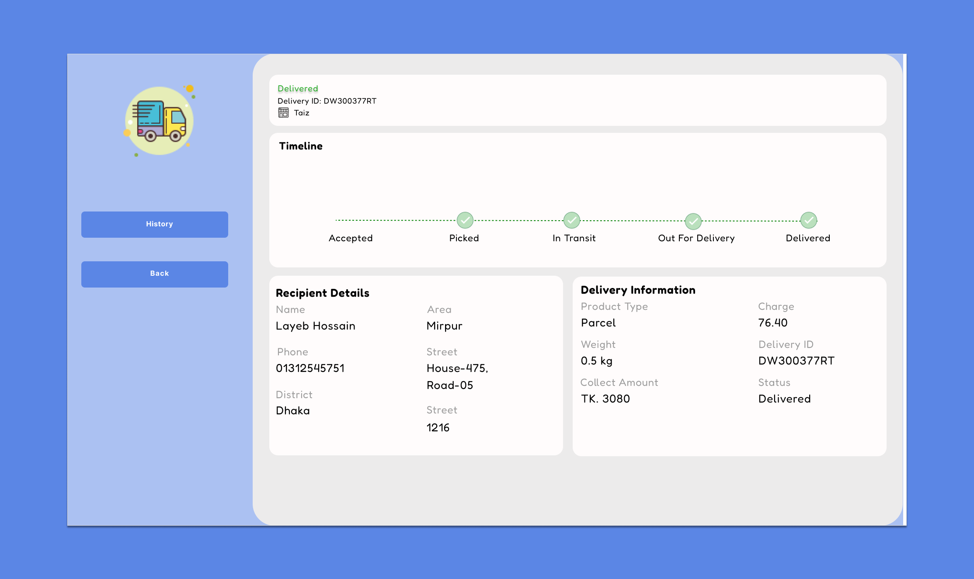
Task: Click the Timeline heading
Action: point(301,146)
